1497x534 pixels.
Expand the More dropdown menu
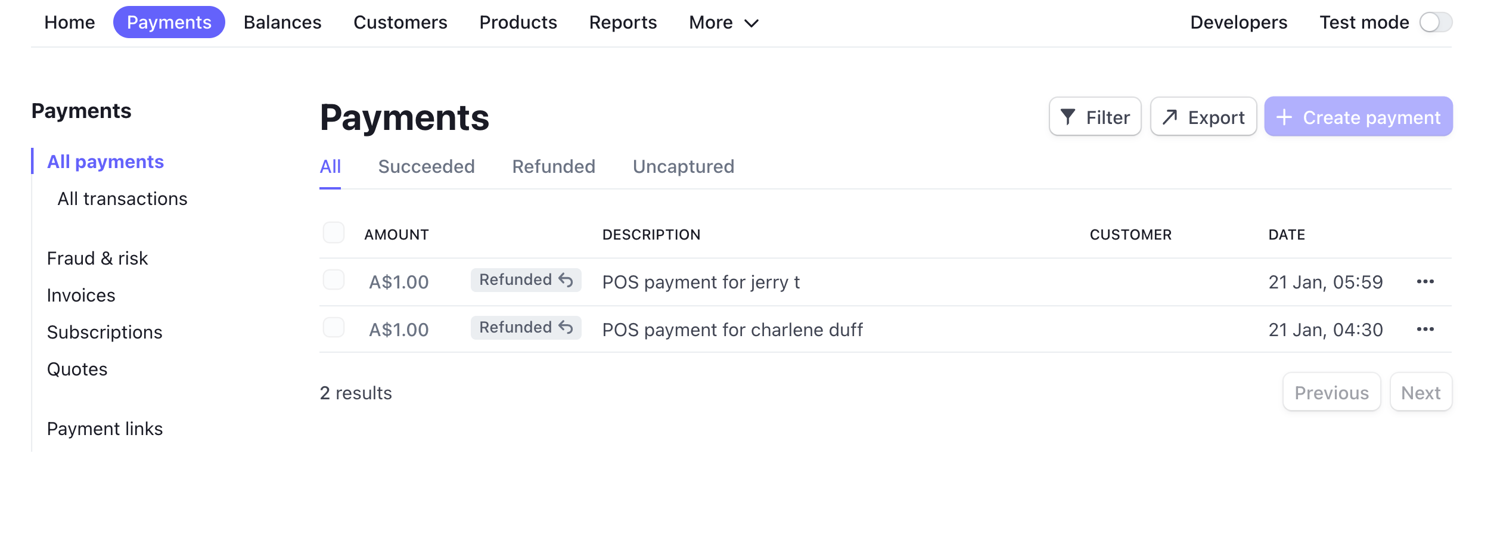point(723,23)
